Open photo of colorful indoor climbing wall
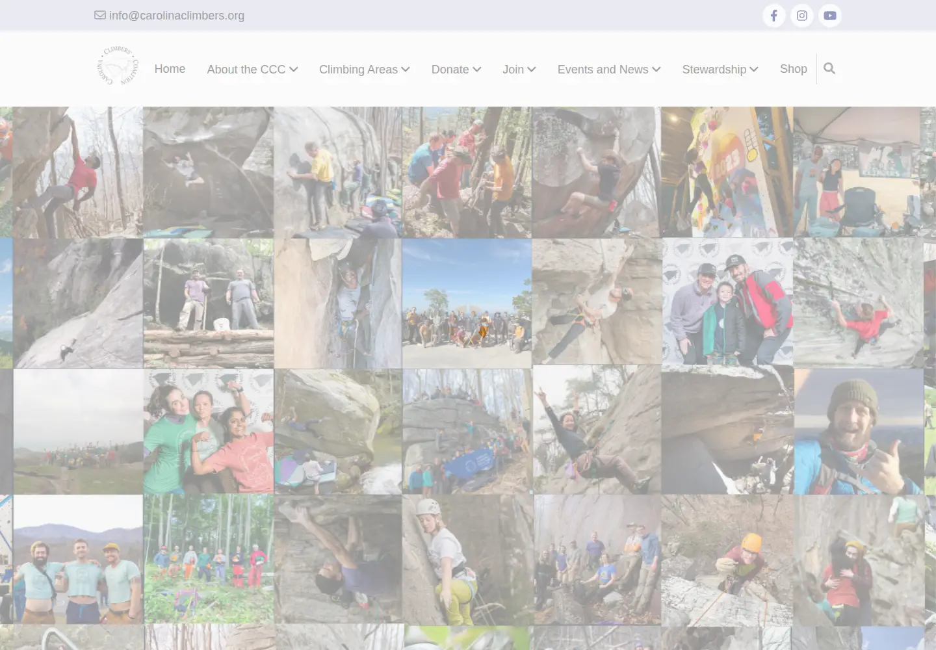 tap(727, 172)
